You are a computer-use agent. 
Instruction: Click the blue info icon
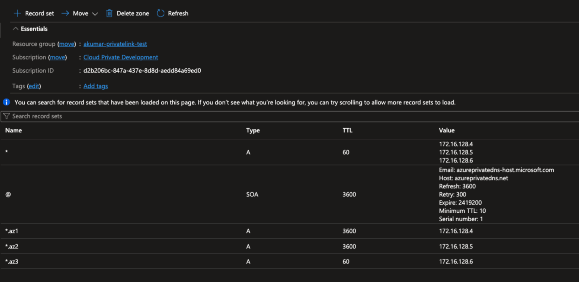point(6,102)
